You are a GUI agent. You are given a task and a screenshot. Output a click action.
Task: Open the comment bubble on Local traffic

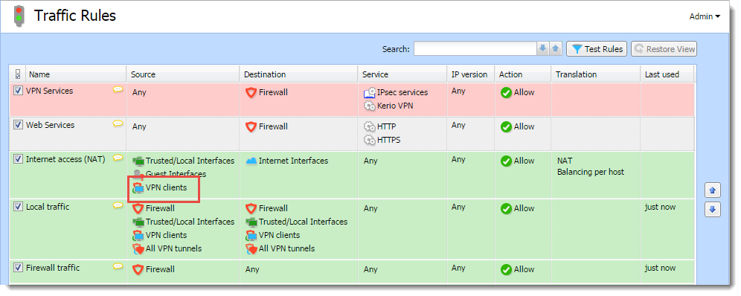pos(118,206)
